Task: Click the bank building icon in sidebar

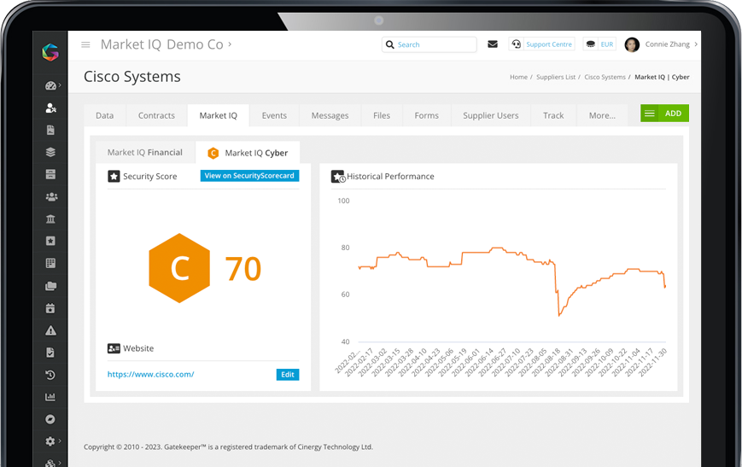Action: pyautogui.click(x=50, y=219)
